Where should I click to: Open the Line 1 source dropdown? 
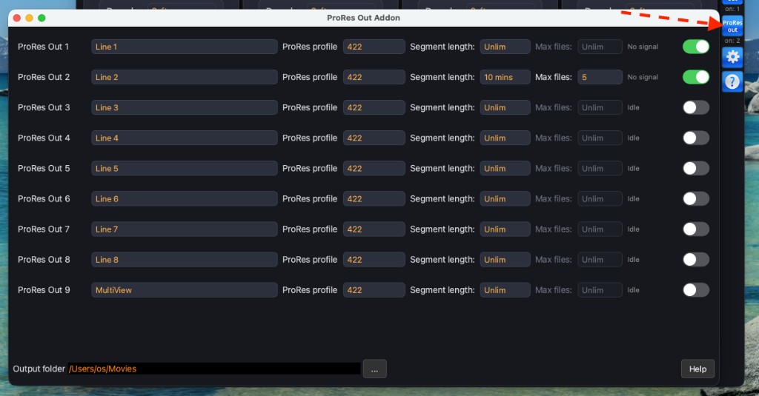pyautogui.click(x=185, y=47)
